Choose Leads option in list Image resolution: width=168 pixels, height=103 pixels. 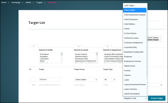[135, 80]
